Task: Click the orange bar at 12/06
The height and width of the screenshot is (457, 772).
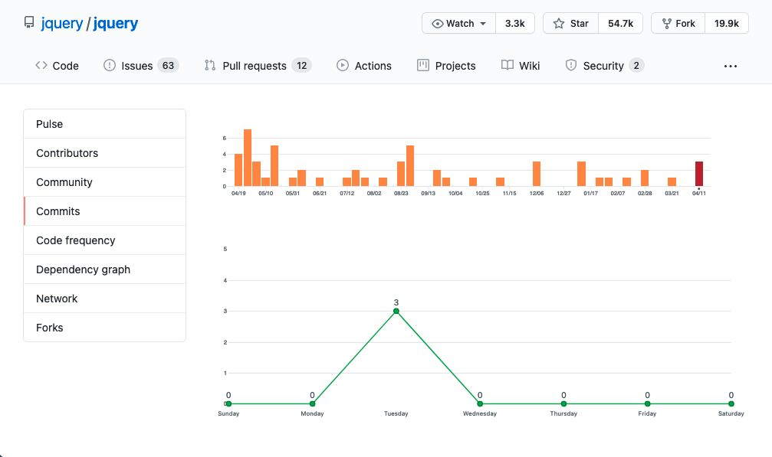Action: 537,174
